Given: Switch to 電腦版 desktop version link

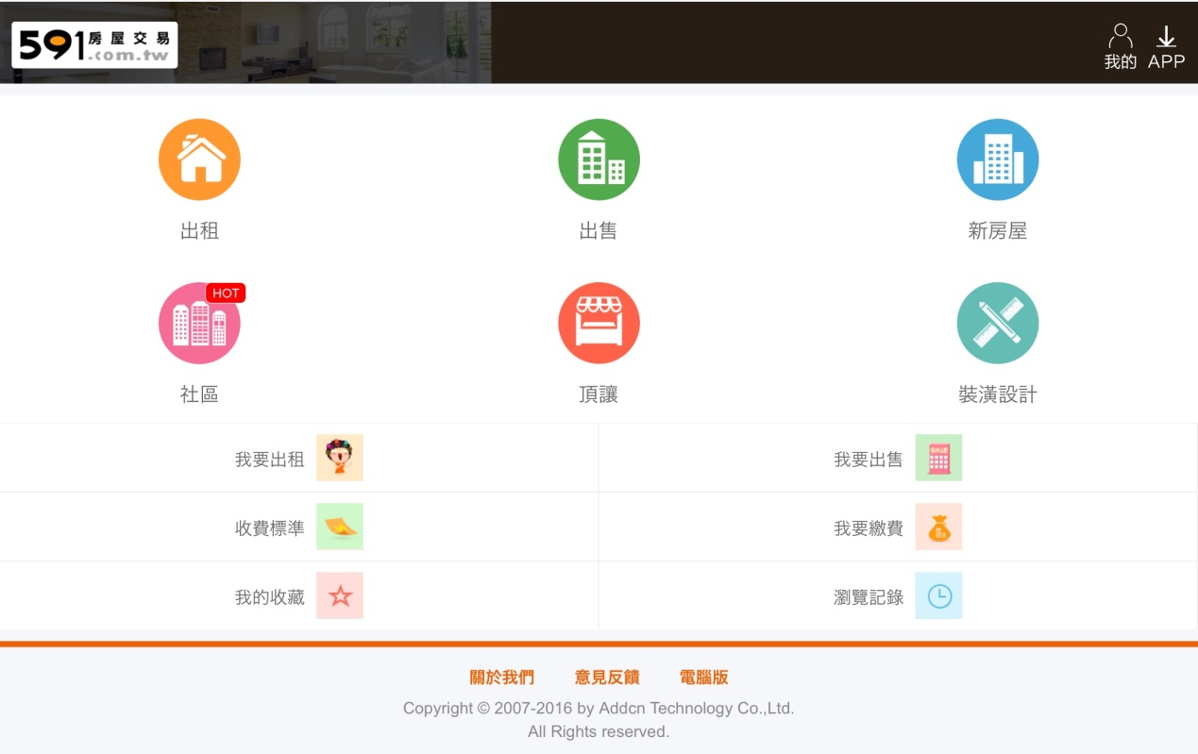Looking at the screenshot, I should tap(703, 678).
